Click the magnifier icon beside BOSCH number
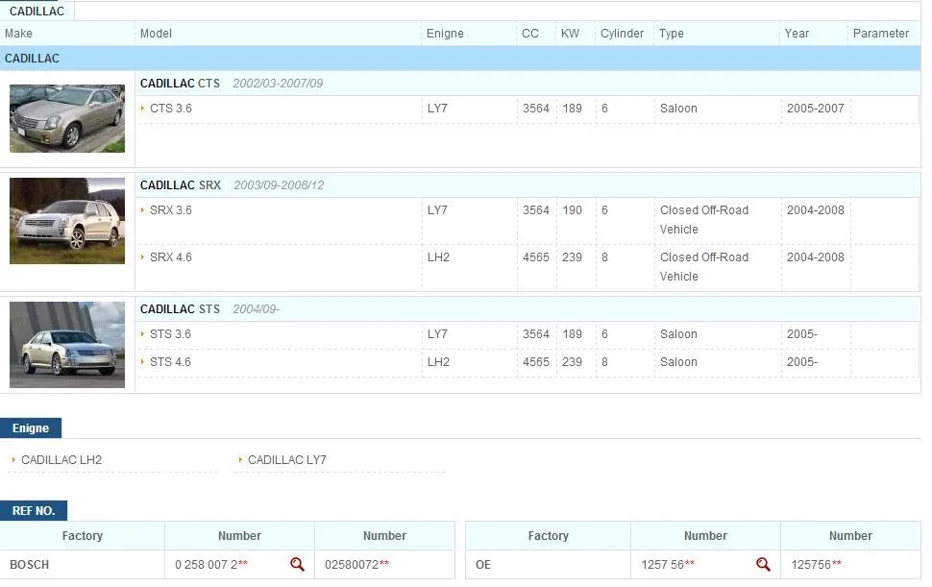The height and width of the screenshot is (587, 932). pos(297,565)
